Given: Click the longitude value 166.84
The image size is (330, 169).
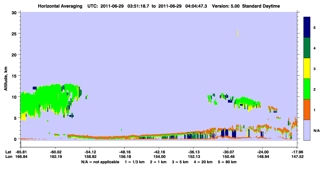Looking at the screenshot, I should pyautogui.click(x=21, y=157).
